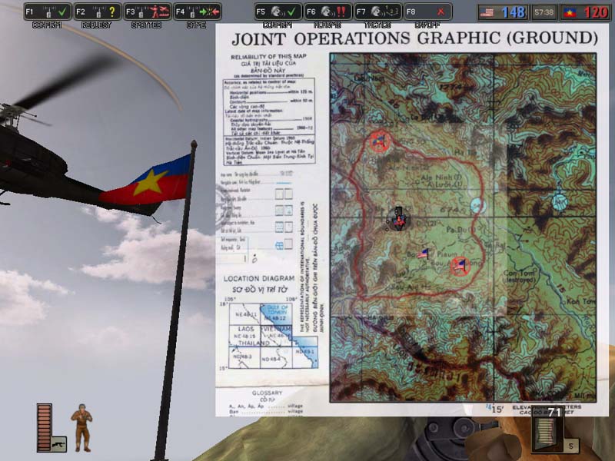This screenshot has height=461, width=615.
Task: Toggle the F8 On/Off radio switch
Action: tap(427, 12)
